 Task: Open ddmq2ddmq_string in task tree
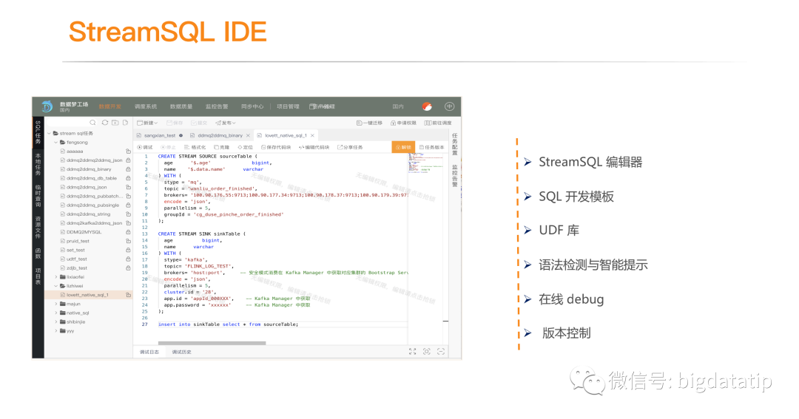[88, 214]
